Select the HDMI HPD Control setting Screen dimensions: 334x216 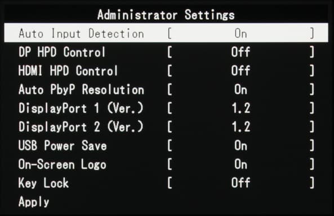[68, 71]
